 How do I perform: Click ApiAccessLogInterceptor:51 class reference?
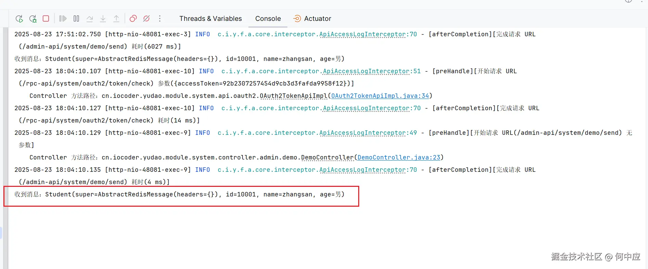372,71
